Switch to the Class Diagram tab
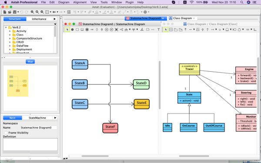Viewport: 261px width, 163px height. (x=182, y=18)
